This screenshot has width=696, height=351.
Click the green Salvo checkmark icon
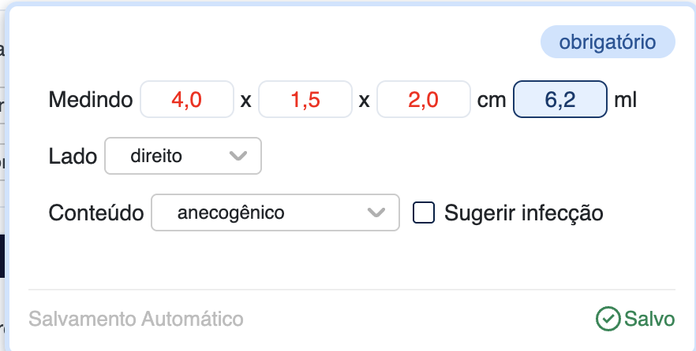[608, 319]
